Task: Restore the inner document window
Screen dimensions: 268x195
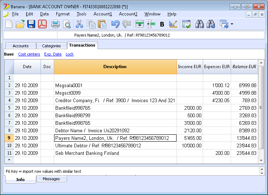Action: pyautogui.click(x=255, y=14)
